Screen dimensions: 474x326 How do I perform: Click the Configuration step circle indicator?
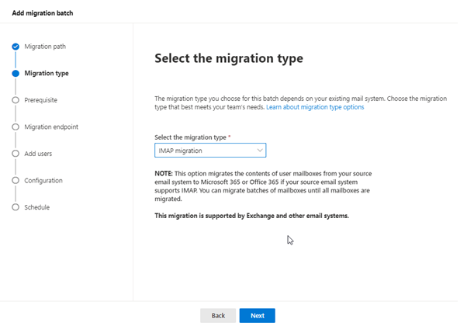[x=16, y=181]
